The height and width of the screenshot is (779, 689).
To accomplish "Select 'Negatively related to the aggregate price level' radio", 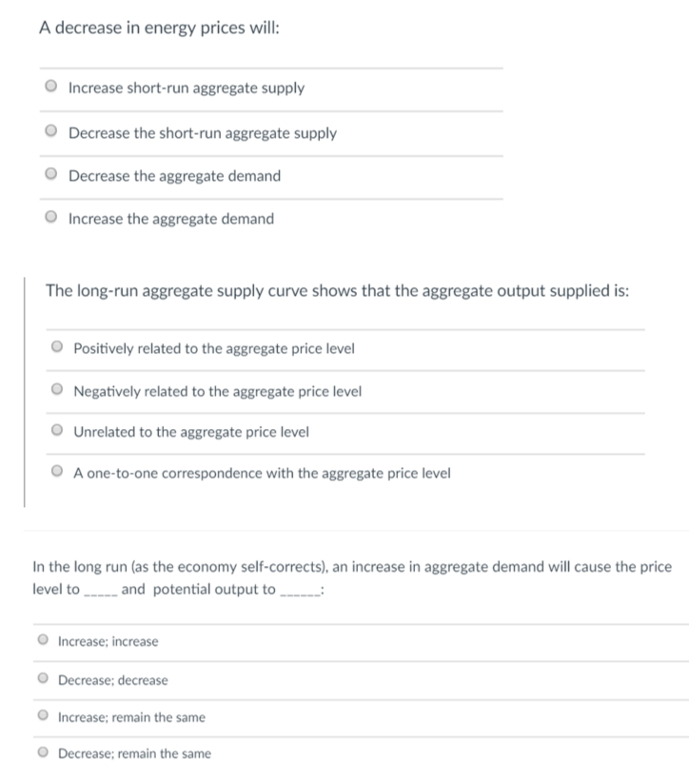I will (x=58, y=391).
